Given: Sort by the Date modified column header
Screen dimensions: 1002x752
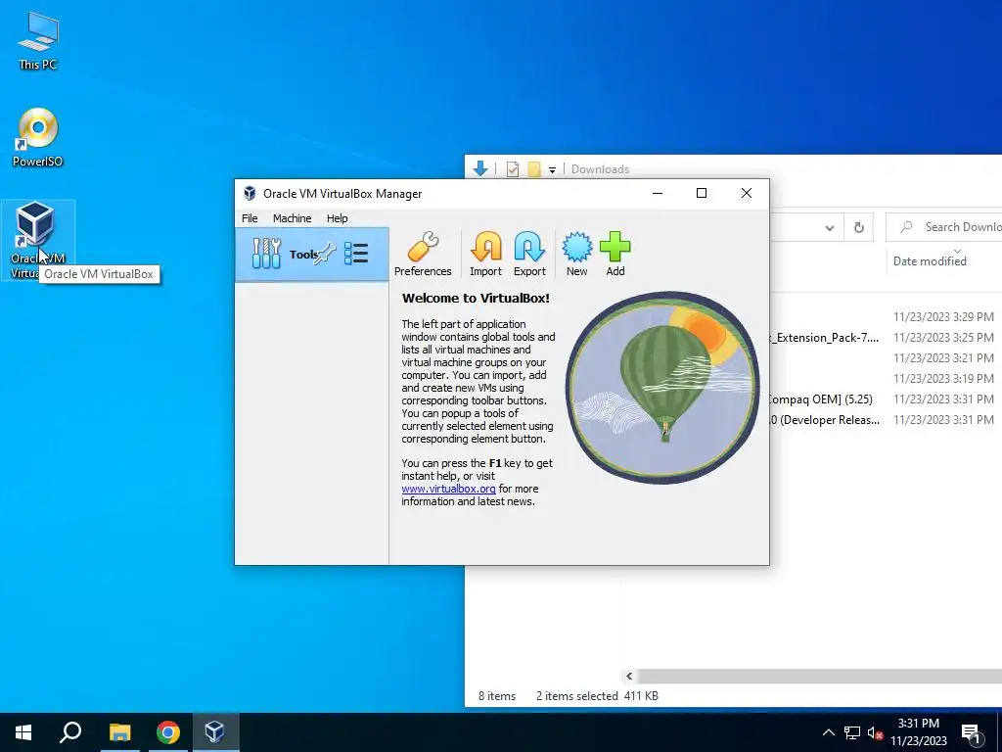Looking at the screenshot, I should click(930, 260).
